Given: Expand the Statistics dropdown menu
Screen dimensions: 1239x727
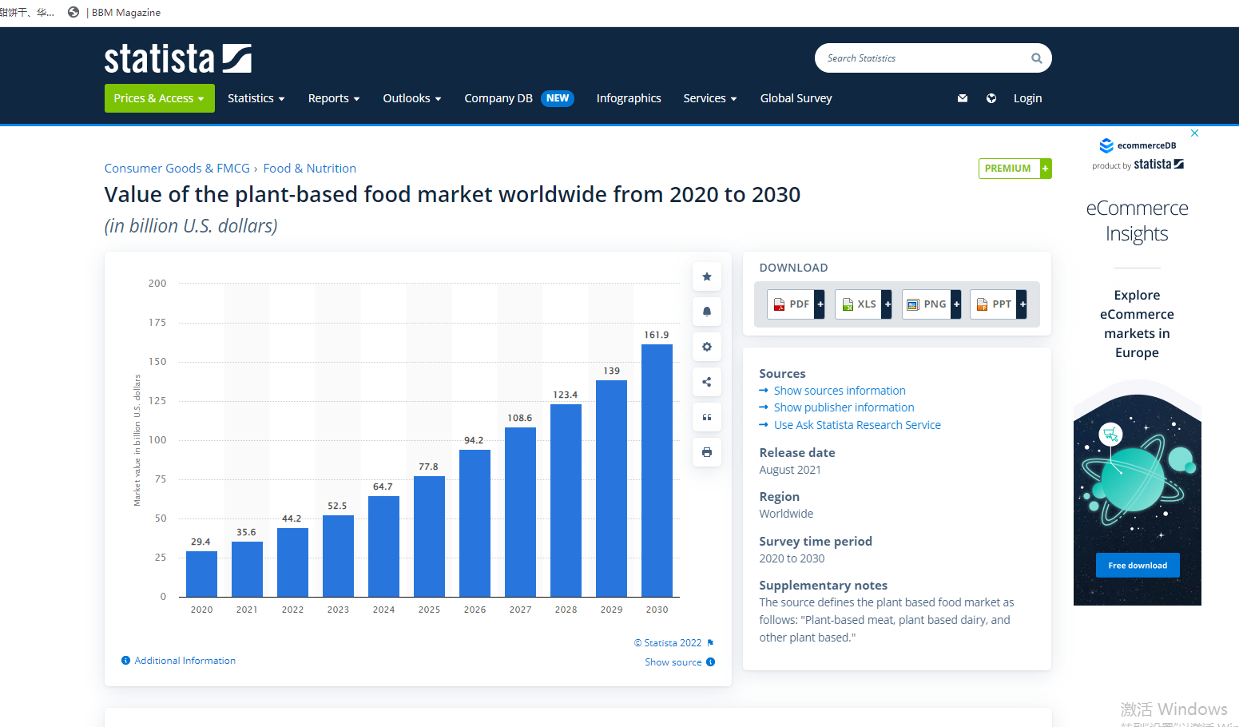Looking at the screenshot, I should [256, 98].
